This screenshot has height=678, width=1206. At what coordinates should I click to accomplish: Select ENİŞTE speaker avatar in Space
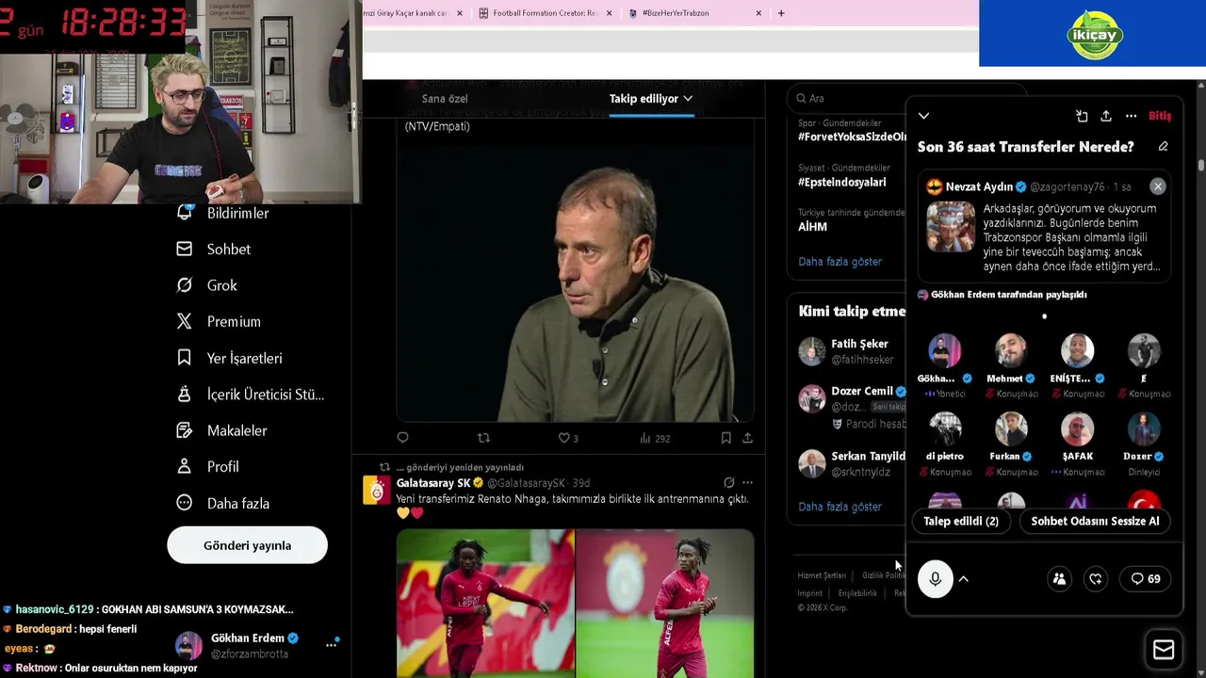point(1078,350)
